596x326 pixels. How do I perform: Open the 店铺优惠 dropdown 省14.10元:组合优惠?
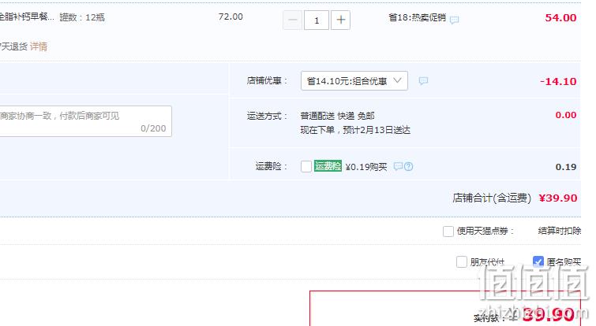(354, 81)
